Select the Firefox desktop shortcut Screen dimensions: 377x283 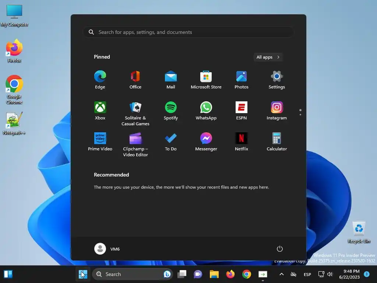pyautogui.click(x=14, y=51)
